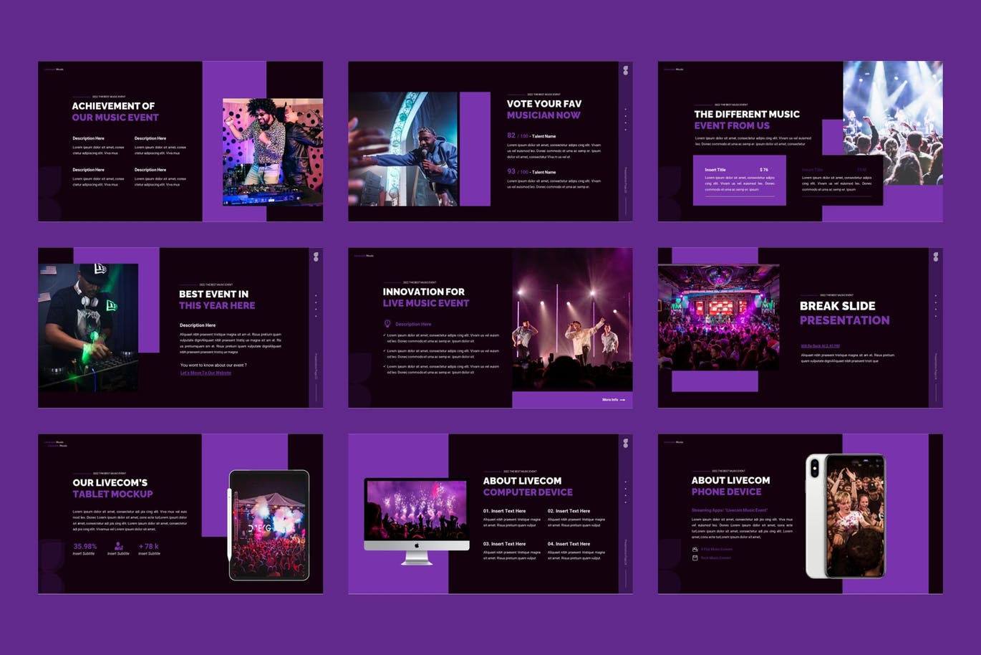The width and height of the screenshot is (981, 655).
Task: Click the 93 / 100 Talent Name score
Action: pyautogui.click(x=531, y=172)
